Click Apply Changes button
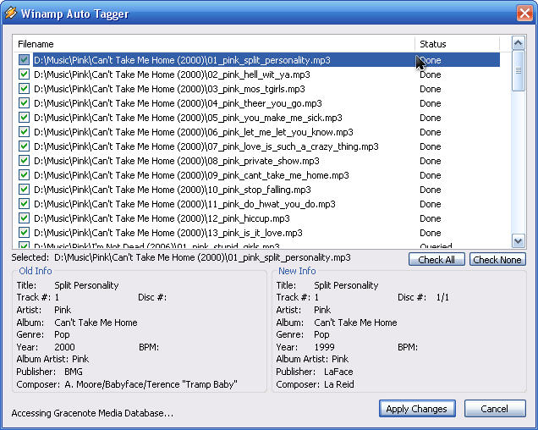 coord(417,409)
